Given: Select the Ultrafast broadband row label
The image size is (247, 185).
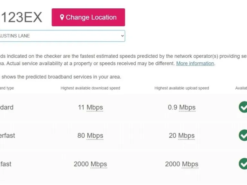Looking at the screenshot, I should pyautogui.click(x=6, y=164).
